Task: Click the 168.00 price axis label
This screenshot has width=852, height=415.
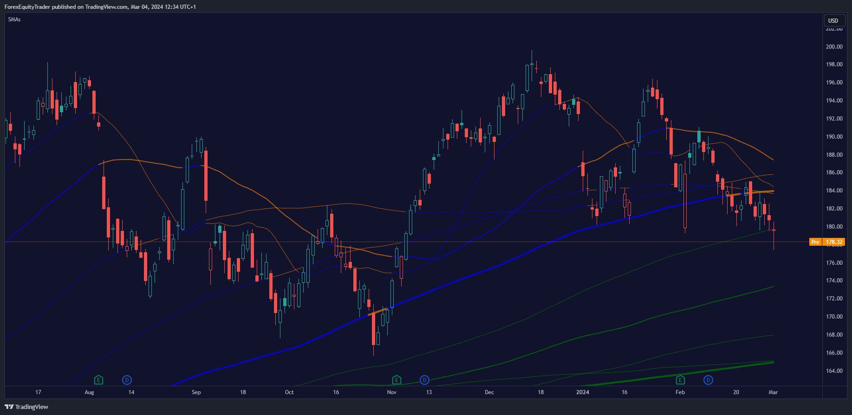Action: pyautogui.click(x=834, y=335)
